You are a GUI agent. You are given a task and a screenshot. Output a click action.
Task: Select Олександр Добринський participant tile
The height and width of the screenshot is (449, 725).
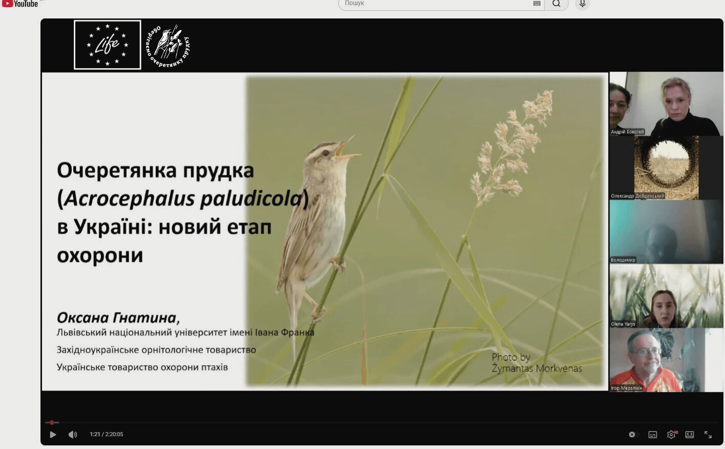click(x=666, y=168)
